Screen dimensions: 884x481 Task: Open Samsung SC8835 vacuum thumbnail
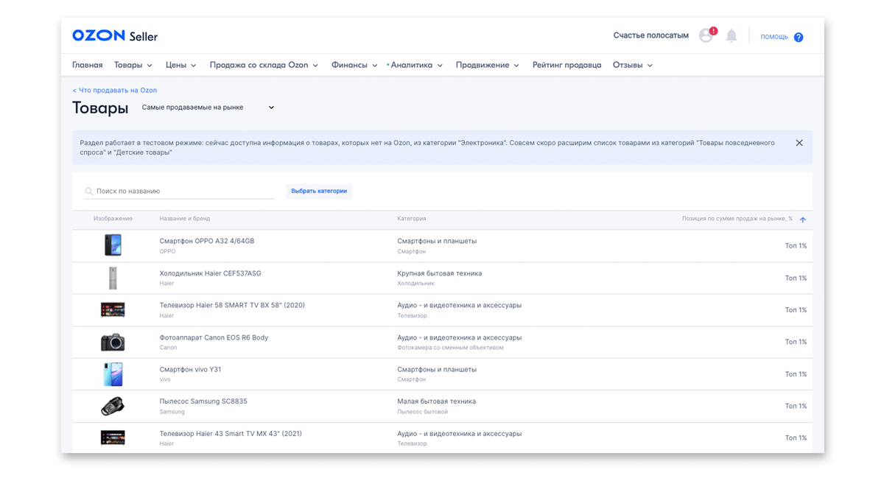113,406
